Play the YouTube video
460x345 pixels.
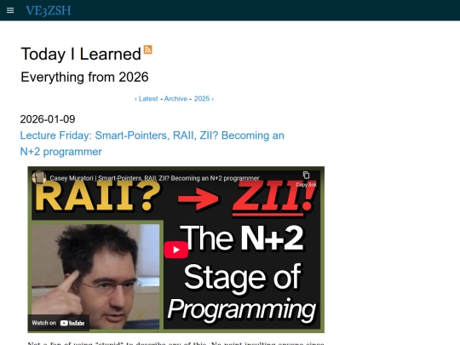pyautogui.click(x=176, y=250)
